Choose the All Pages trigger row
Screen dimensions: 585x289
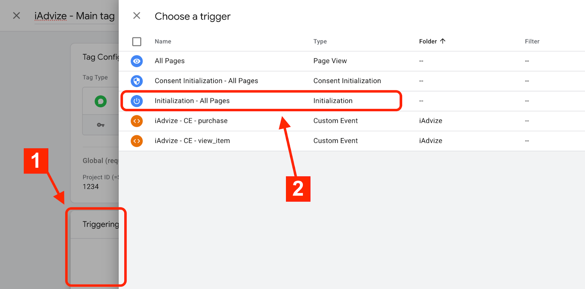[170, 61]
